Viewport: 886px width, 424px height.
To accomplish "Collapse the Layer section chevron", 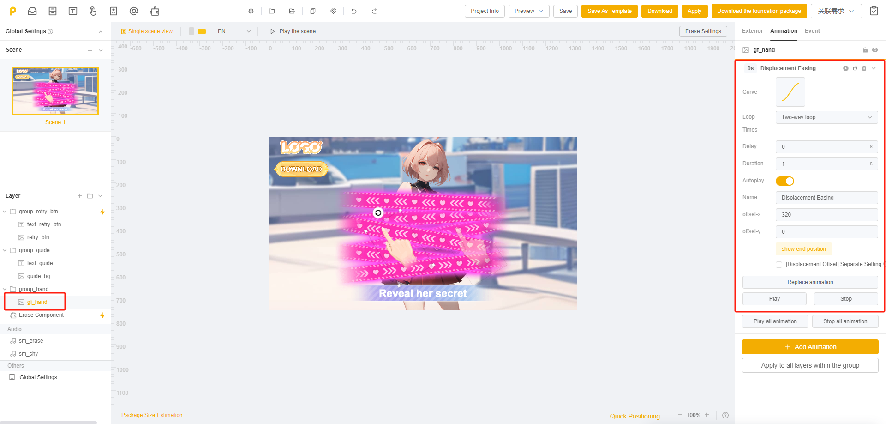I will pyautogui.click(x=100, y=196).
